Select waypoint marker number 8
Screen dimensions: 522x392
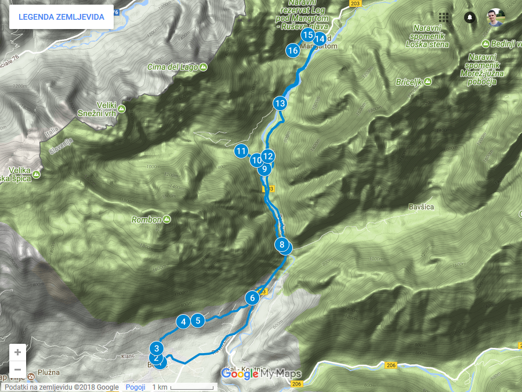[x=282, y=244]
